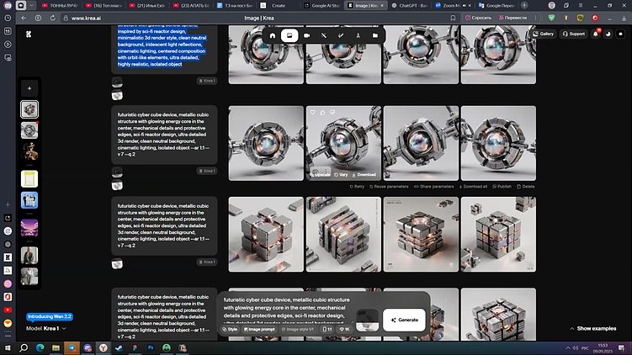Click the plus icon for new session
The image size is (632, 355).
[29, 87]
